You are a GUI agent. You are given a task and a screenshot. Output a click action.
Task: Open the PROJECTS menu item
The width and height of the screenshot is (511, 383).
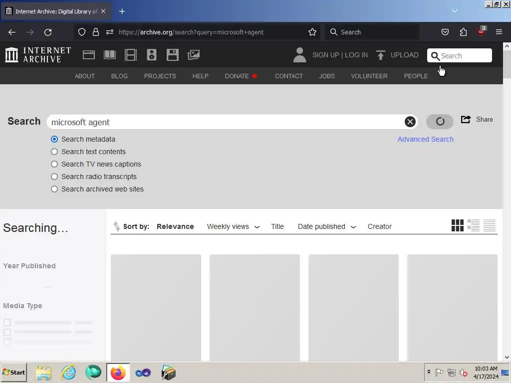(160, 76)
